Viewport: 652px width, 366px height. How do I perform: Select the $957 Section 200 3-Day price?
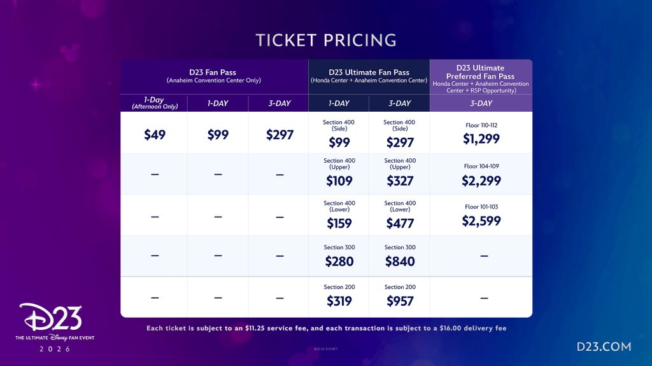point(399,301)
